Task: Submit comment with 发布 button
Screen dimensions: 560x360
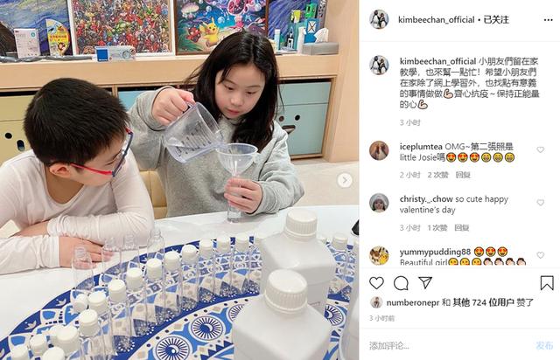Action: point(544,345)
